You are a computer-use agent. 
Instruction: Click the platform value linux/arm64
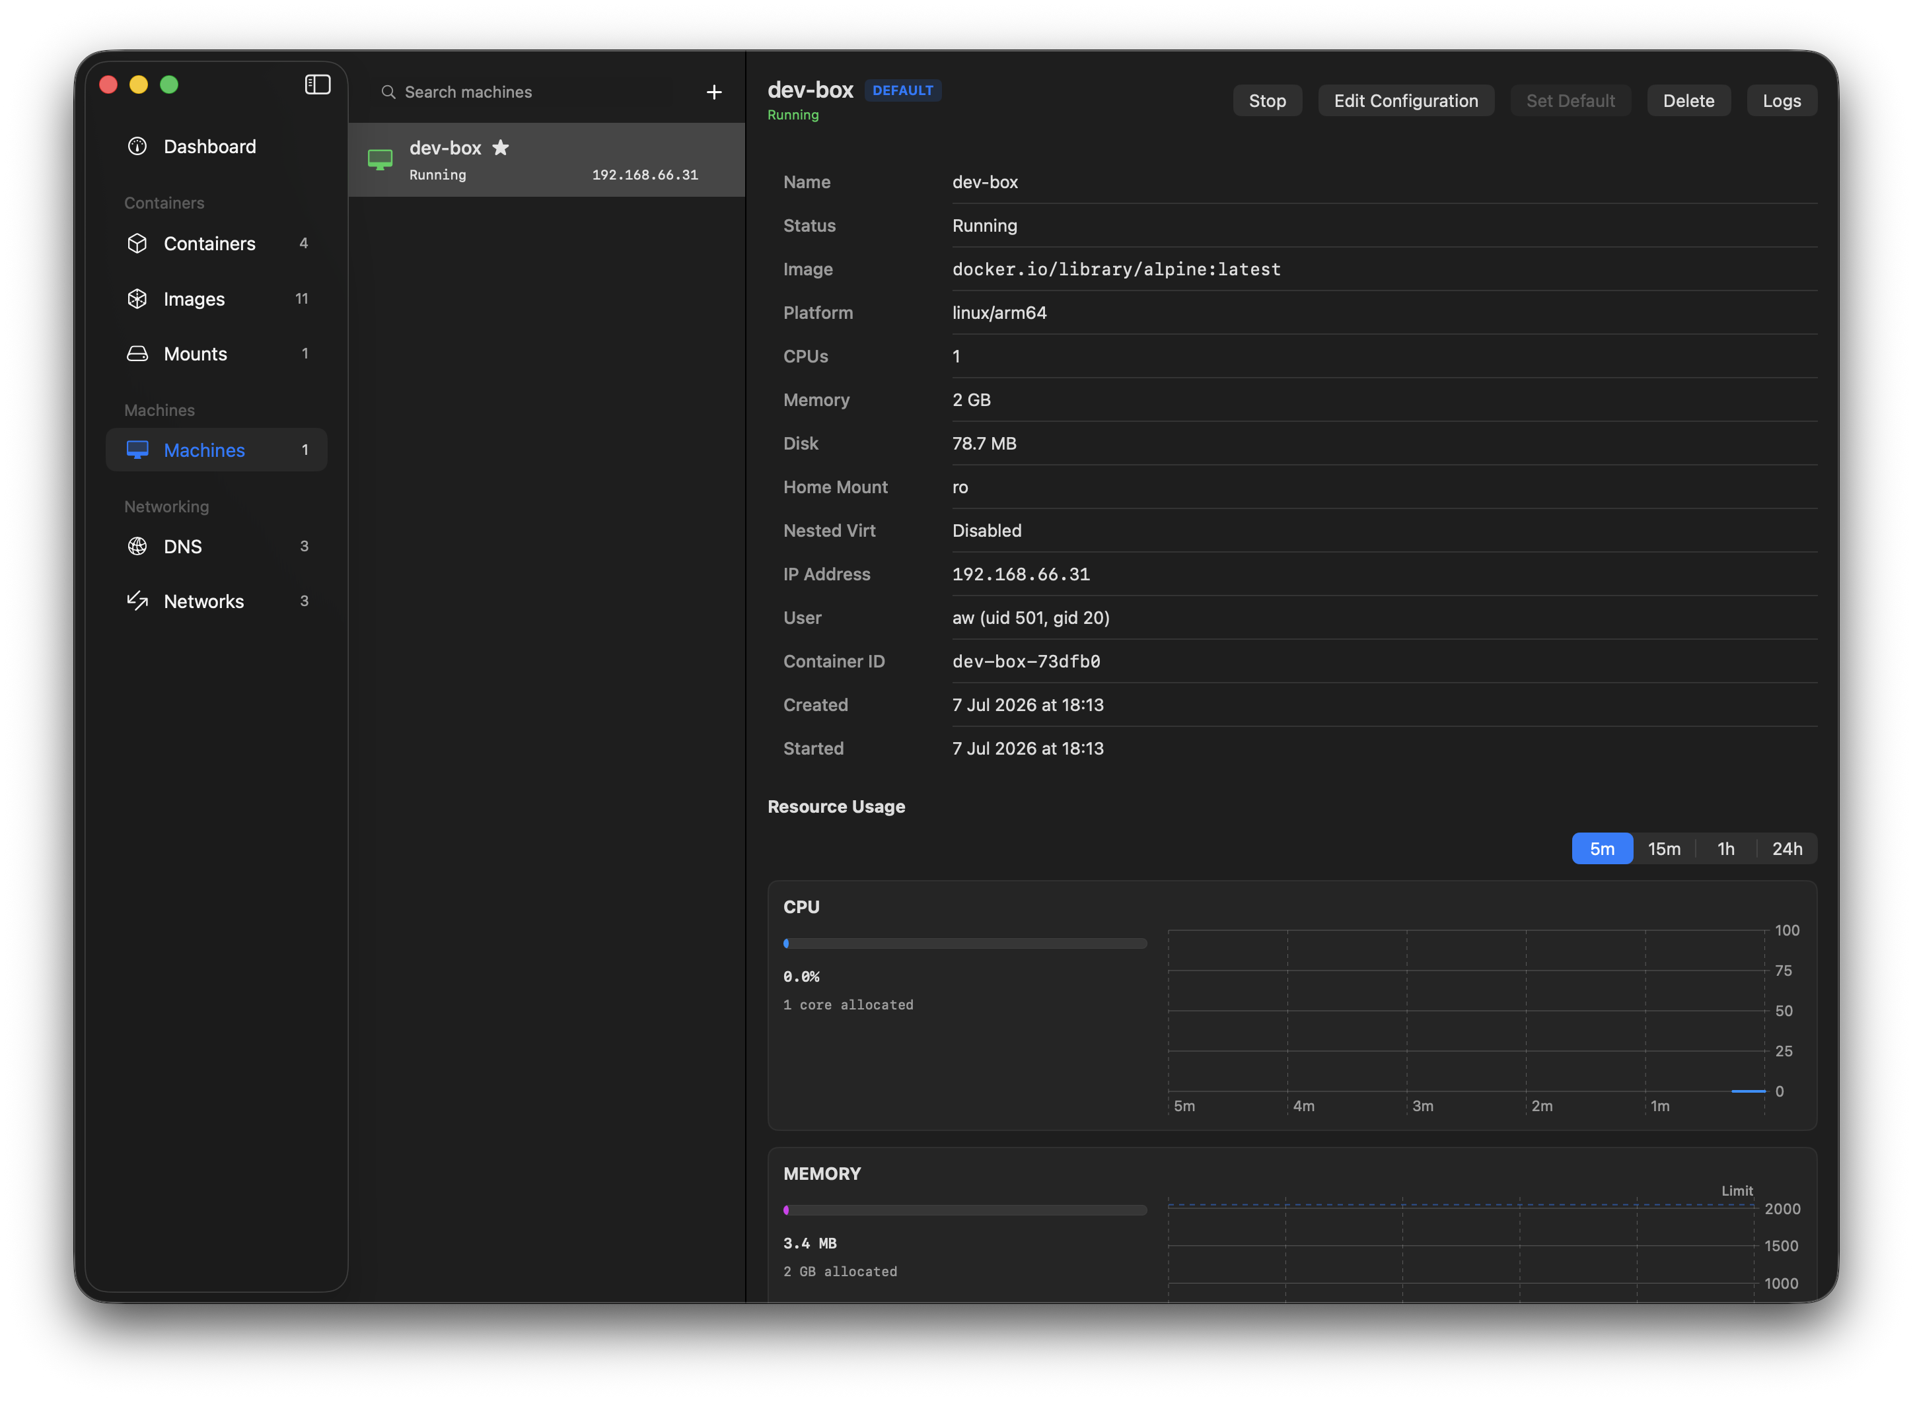[x=999, y=313]
